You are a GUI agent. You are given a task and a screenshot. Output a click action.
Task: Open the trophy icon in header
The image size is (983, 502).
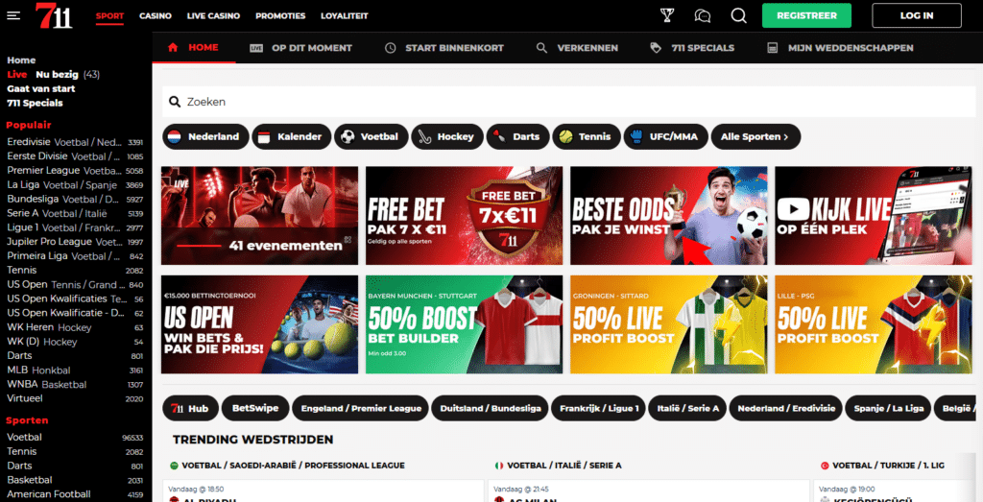667,15
